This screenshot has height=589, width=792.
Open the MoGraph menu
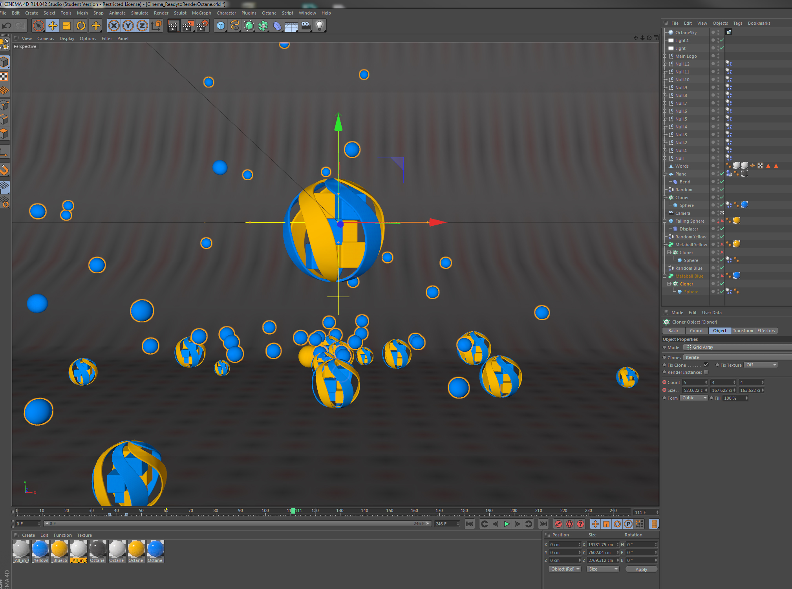point(201,13)
